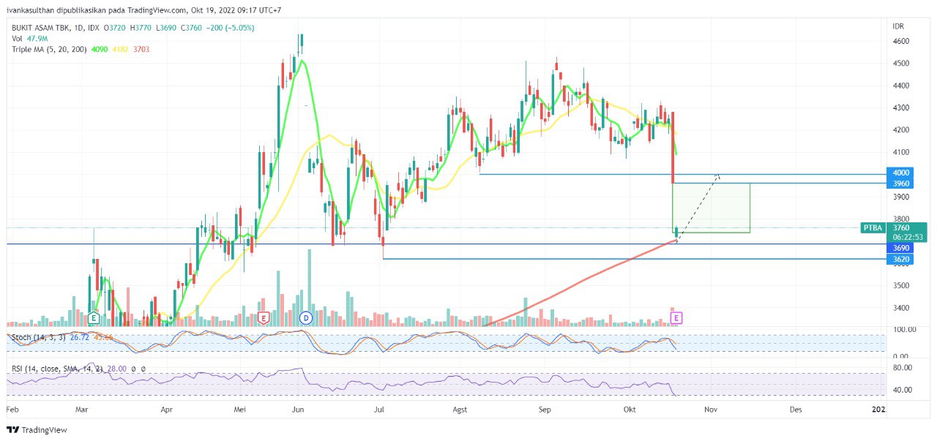Click the blue 4000 price level label
This screenshot has width=937, height=441.
point(900,173)
